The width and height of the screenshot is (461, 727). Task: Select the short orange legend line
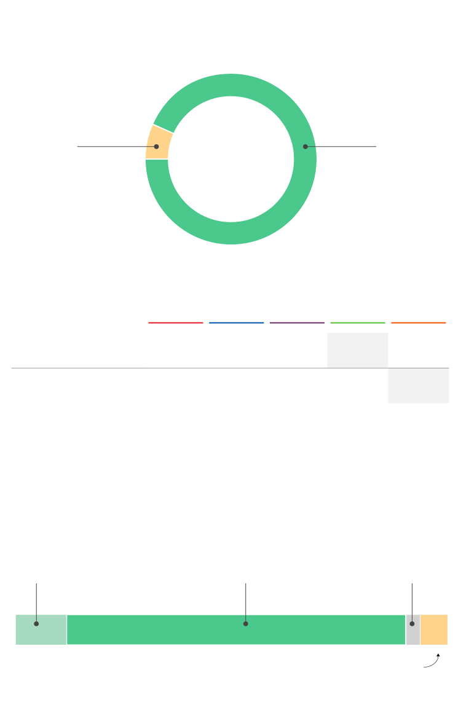tap(419, 322)
